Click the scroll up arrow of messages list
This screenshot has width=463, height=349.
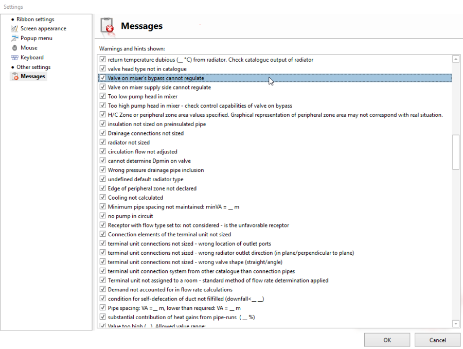(455, 59)
